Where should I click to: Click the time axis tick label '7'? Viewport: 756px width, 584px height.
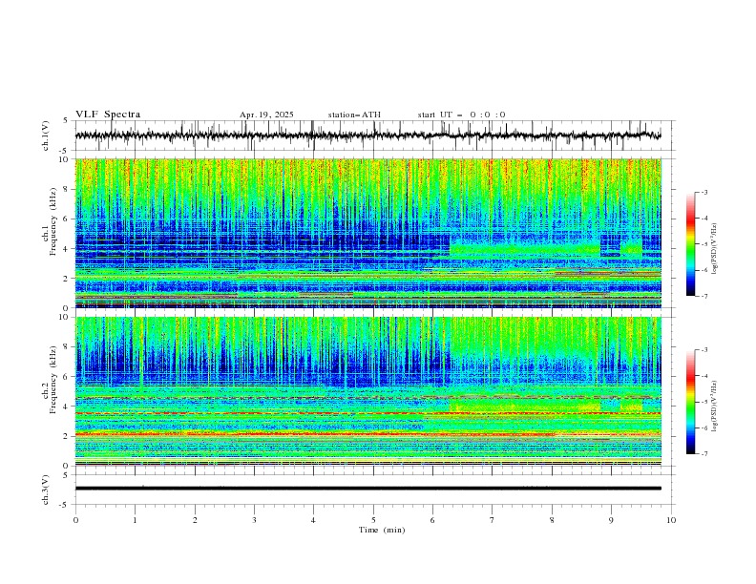[x=493, y=520]
